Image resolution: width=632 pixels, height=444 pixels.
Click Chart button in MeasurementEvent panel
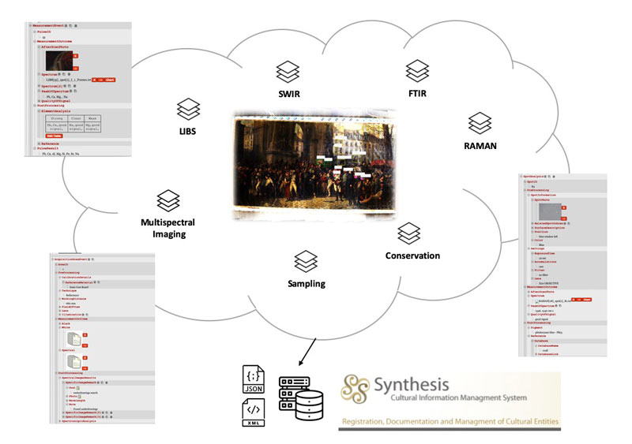click(x=110, y=80)
